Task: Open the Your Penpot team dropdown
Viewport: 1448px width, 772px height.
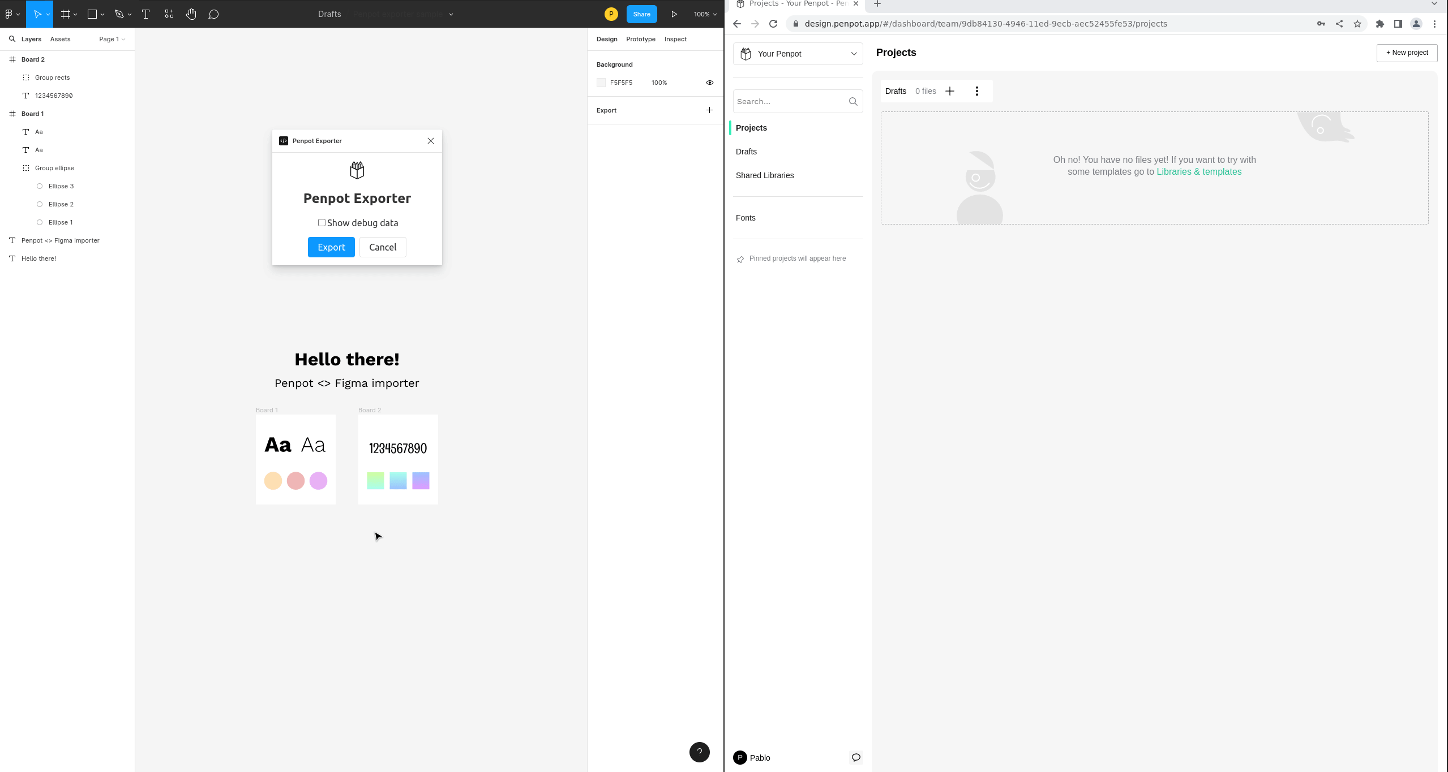Action: click(798, 54)
